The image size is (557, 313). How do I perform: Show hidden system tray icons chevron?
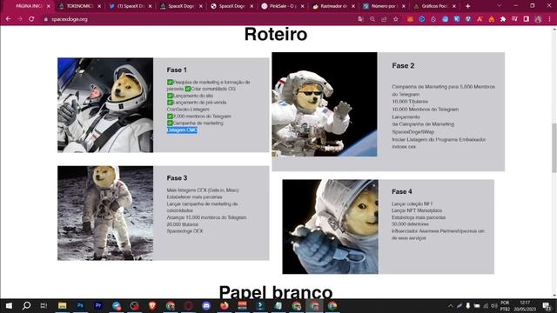(x=451, y=305)
